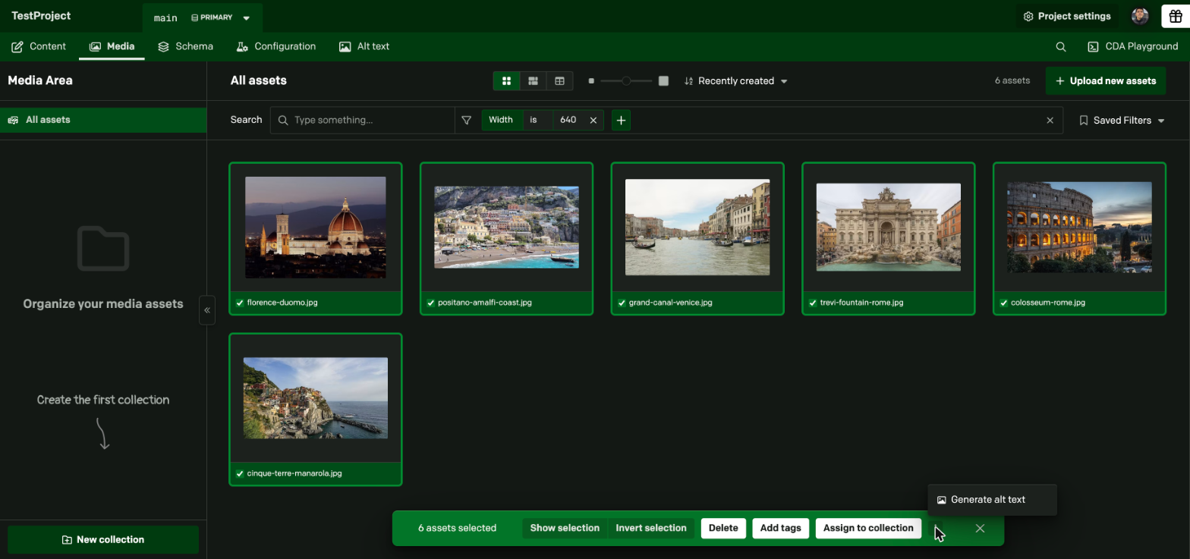1190x559 pixels.
Task: Close the selection action bar
Action: coord(980,528)
